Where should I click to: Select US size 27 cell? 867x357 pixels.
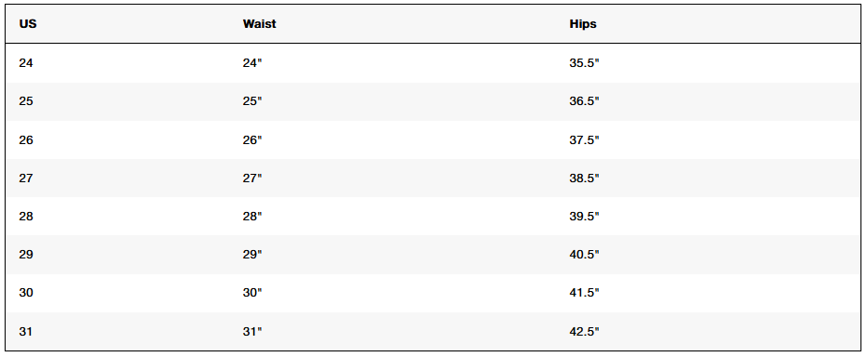coord(26,178)
